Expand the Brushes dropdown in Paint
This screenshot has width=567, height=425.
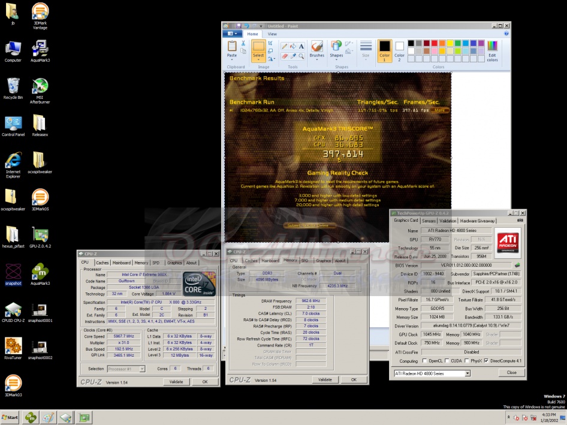[x=317, y=60]
